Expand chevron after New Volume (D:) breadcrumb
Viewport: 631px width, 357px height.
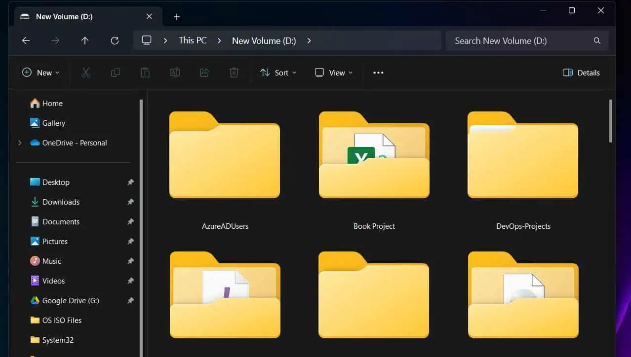click(309, 41)
